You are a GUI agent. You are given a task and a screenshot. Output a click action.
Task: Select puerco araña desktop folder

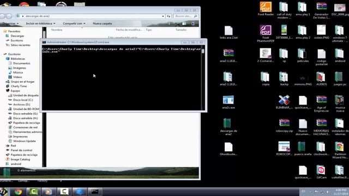pos(303,149)
